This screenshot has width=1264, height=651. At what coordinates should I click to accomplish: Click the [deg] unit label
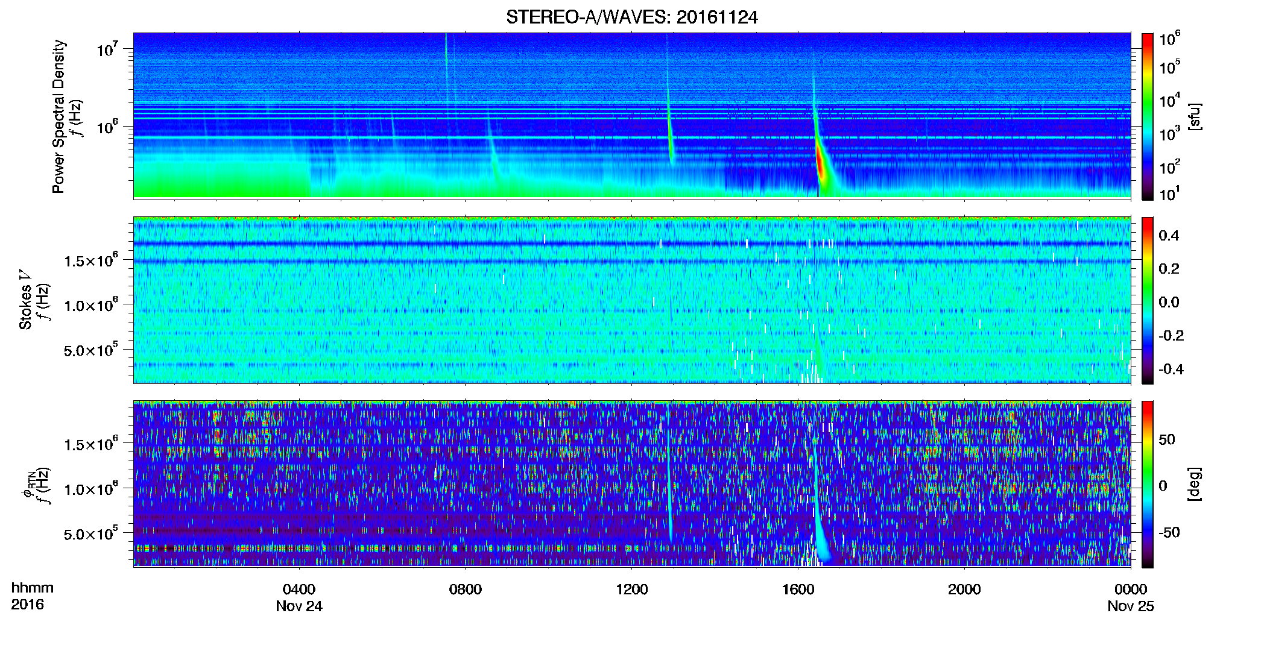(x=1195, y=484)
